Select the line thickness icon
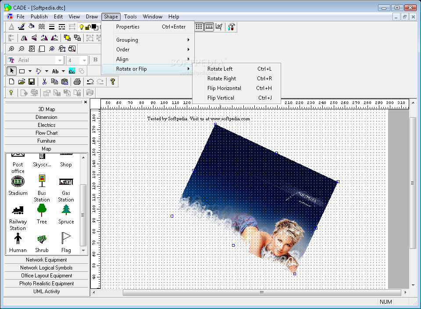The width and height of the screenshot is (421, 309). point(52,27)
